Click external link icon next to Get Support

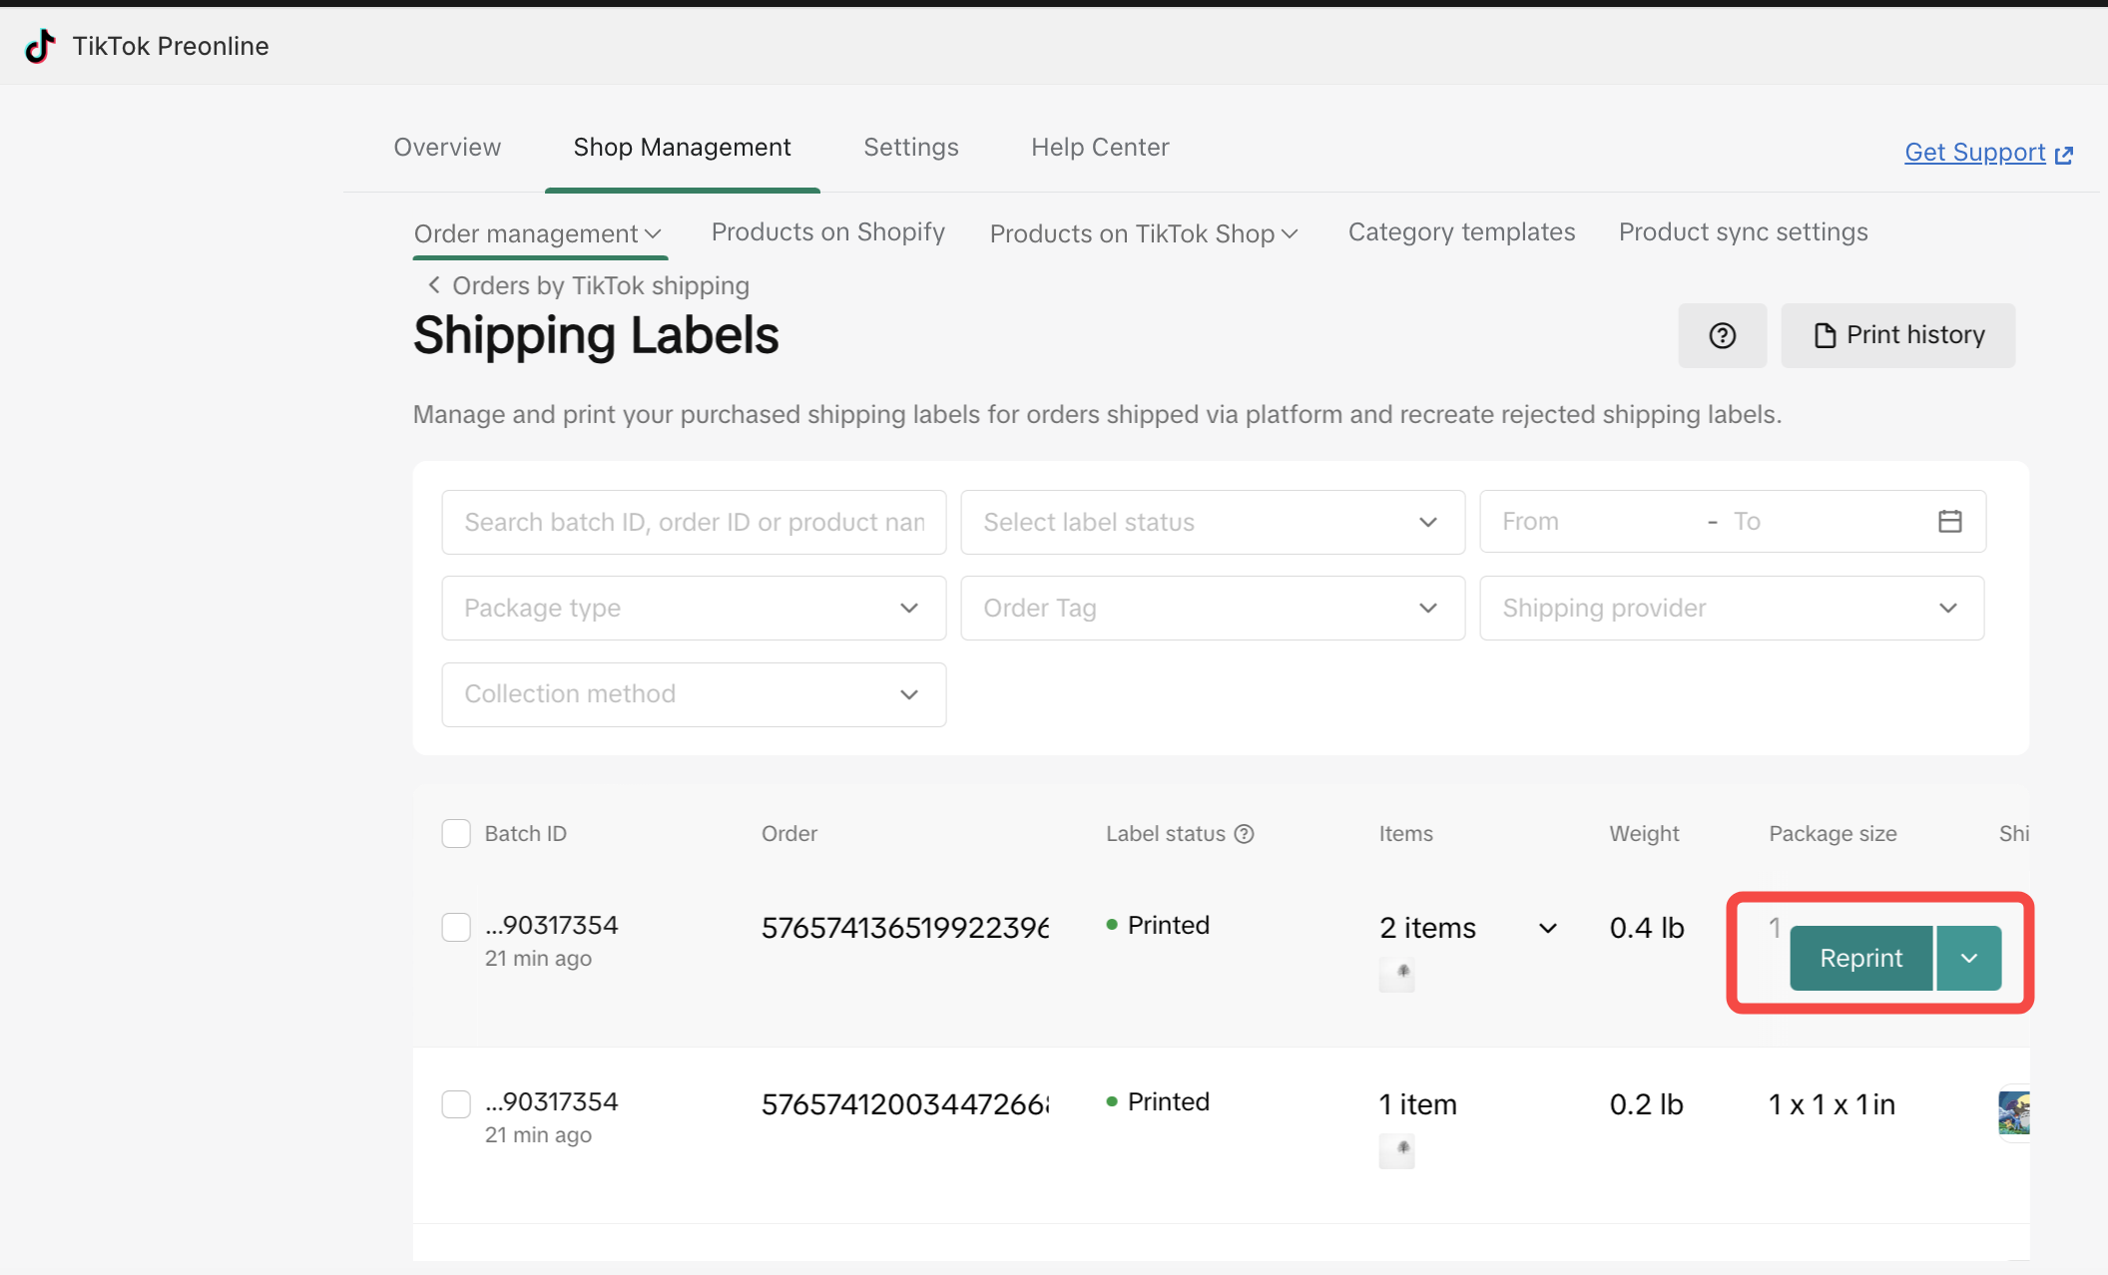pos(2064,155)
